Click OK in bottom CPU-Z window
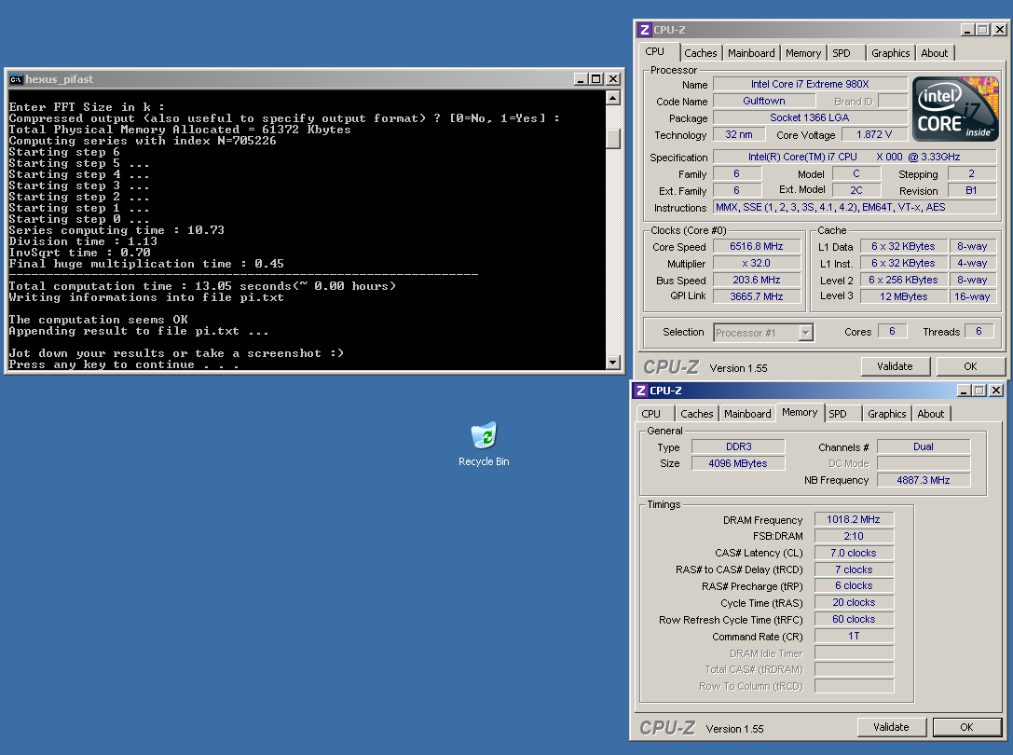This screenshot has height=755, width=1013. click(x=966, y=727)
